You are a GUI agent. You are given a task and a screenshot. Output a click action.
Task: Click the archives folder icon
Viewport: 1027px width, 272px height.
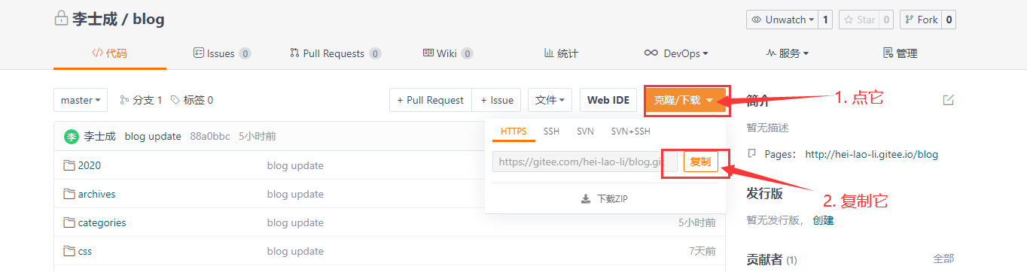(69, 194)
